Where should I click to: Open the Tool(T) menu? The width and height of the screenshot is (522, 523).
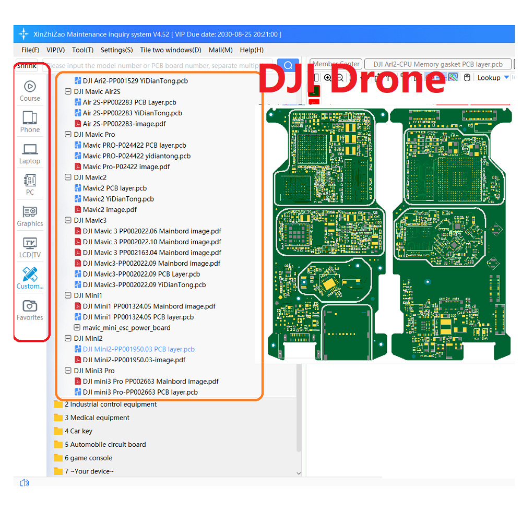(82, 50)
